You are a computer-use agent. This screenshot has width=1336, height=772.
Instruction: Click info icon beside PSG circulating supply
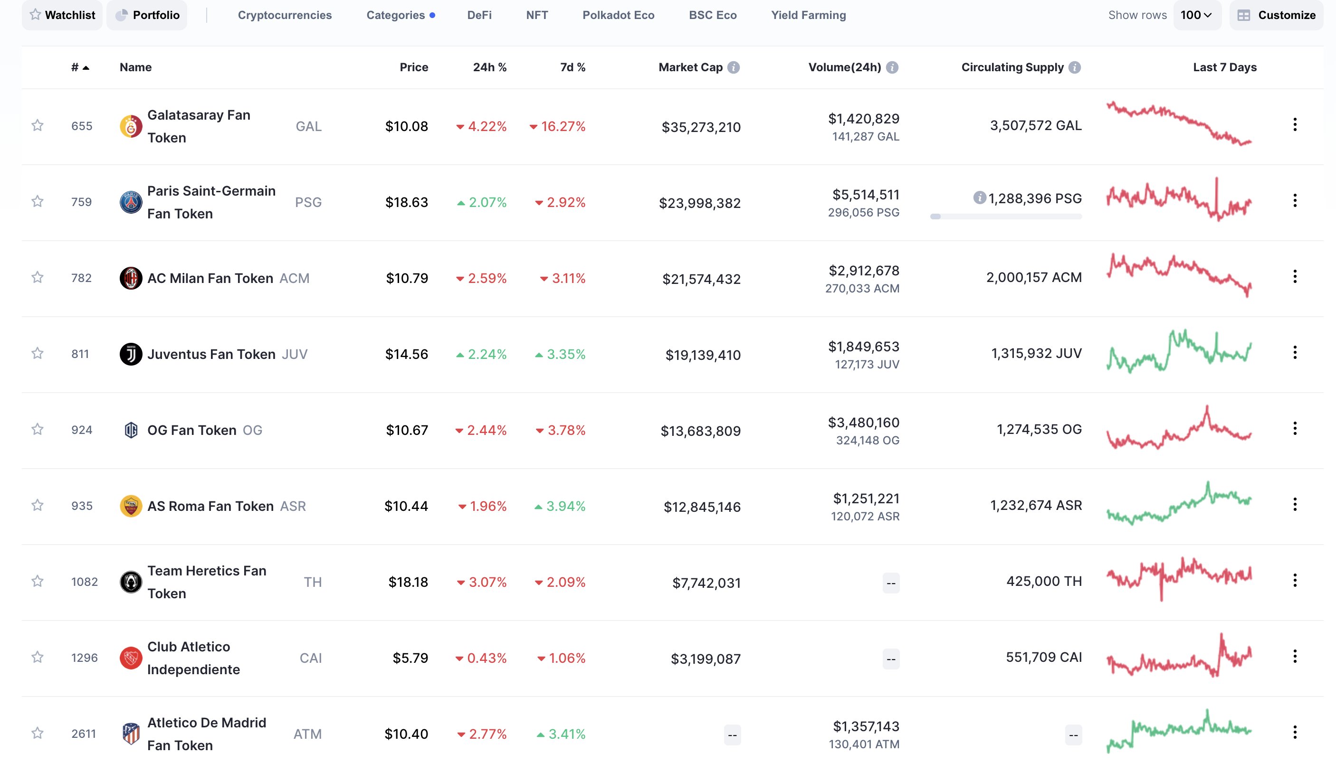click(979, 198)
